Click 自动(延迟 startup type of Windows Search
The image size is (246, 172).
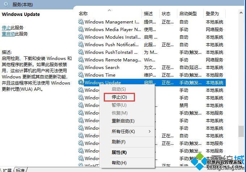[x=190, y=67]
